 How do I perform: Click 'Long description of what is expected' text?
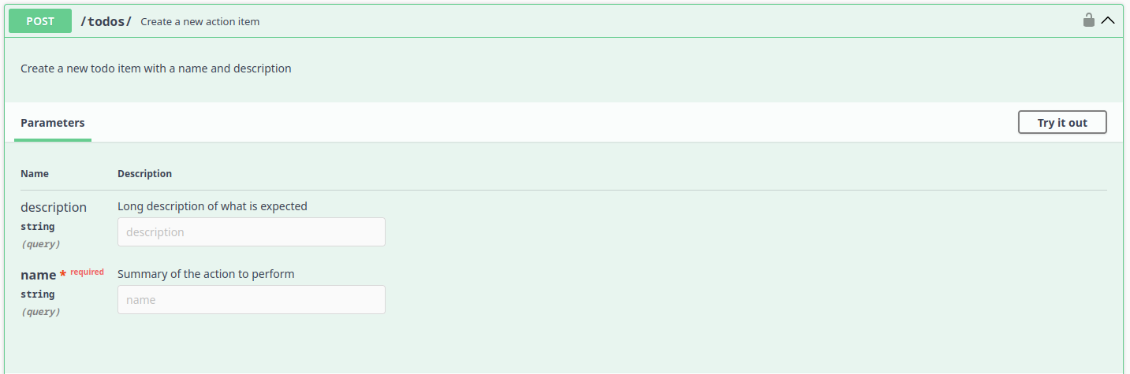(x=212, y=206)
